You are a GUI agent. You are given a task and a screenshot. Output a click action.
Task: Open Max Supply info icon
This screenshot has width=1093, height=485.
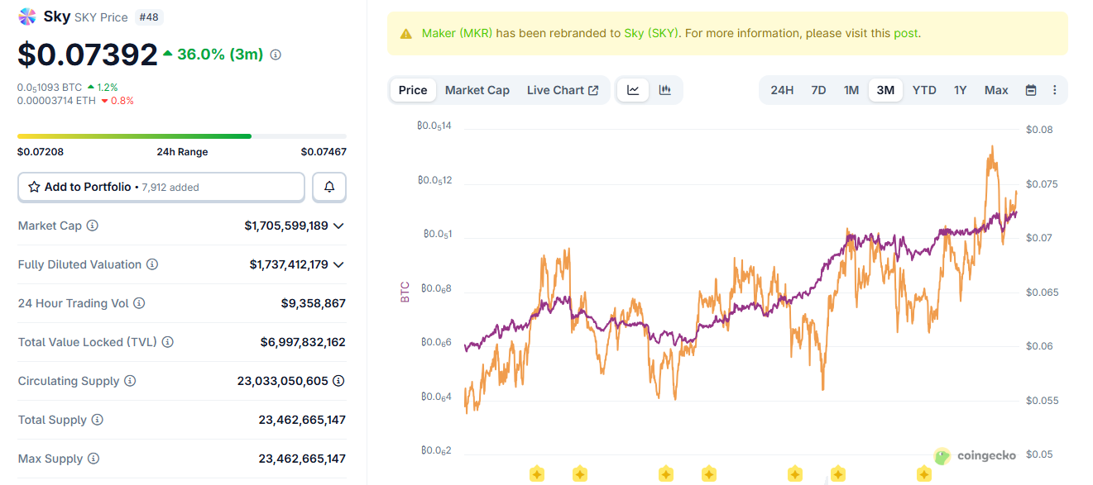click(93, 459)
